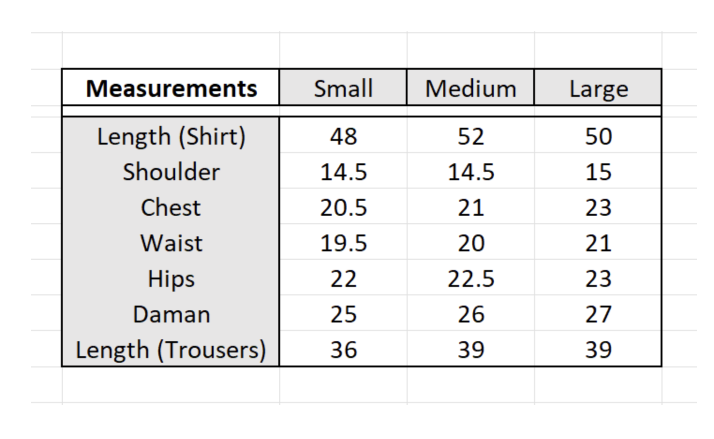
Task: Click the Large shoulder value 15
Action: [598, 172]
